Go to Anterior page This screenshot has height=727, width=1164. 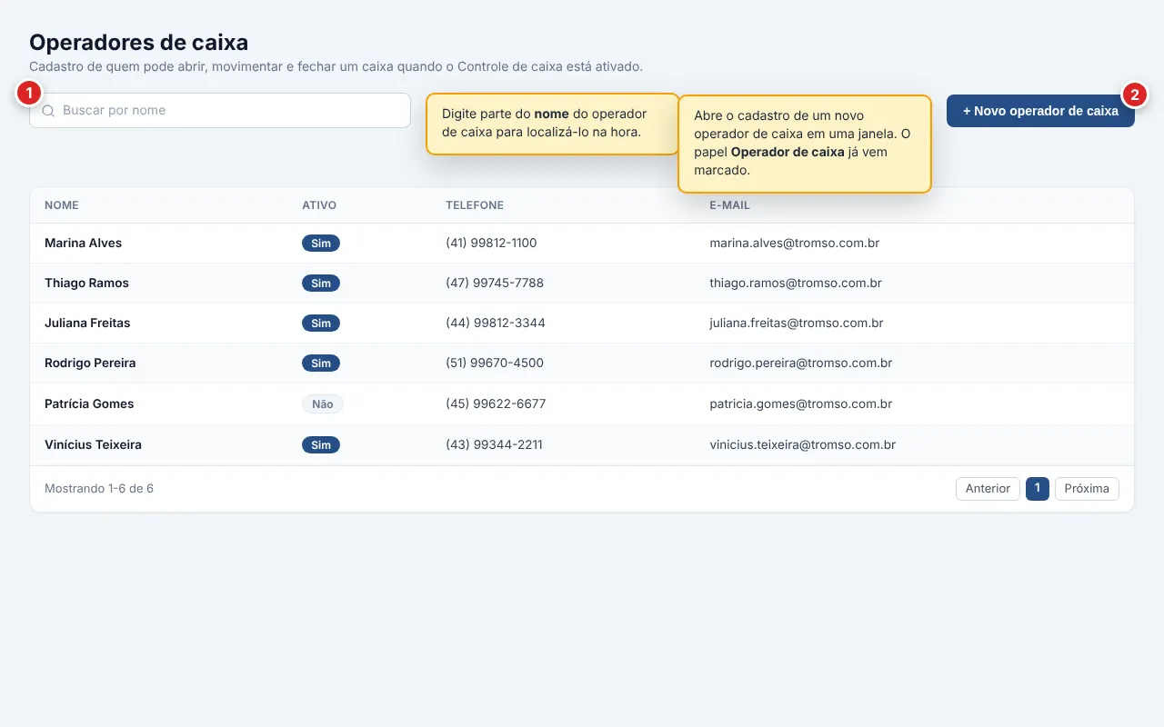pyautogui.click(x=988, y=489)
